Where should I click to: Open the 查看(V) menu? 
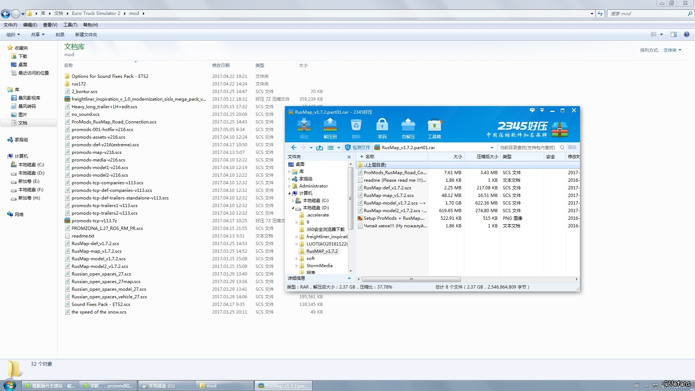(x=50, y=25)
